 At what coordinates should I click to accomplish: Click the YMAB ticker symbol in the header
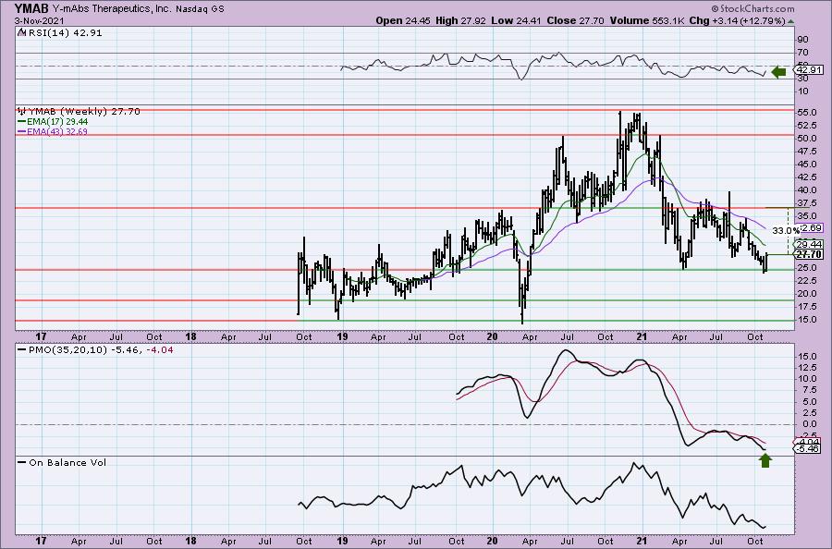click(31, 8)
